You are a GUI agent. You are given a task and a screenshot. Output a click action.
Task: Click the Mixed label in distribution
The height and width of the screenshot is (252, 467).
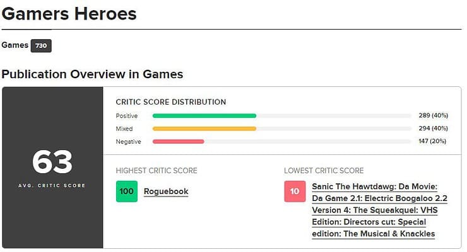(124, 129)
